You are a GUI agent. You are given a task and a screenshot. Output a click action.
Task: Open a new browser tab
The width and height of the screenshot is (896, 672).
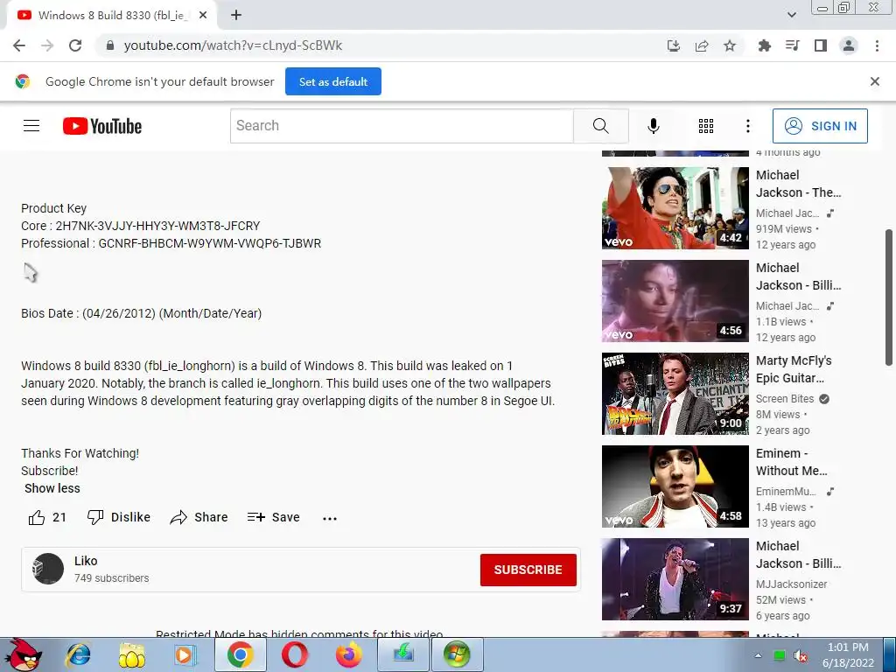(236, 16)
